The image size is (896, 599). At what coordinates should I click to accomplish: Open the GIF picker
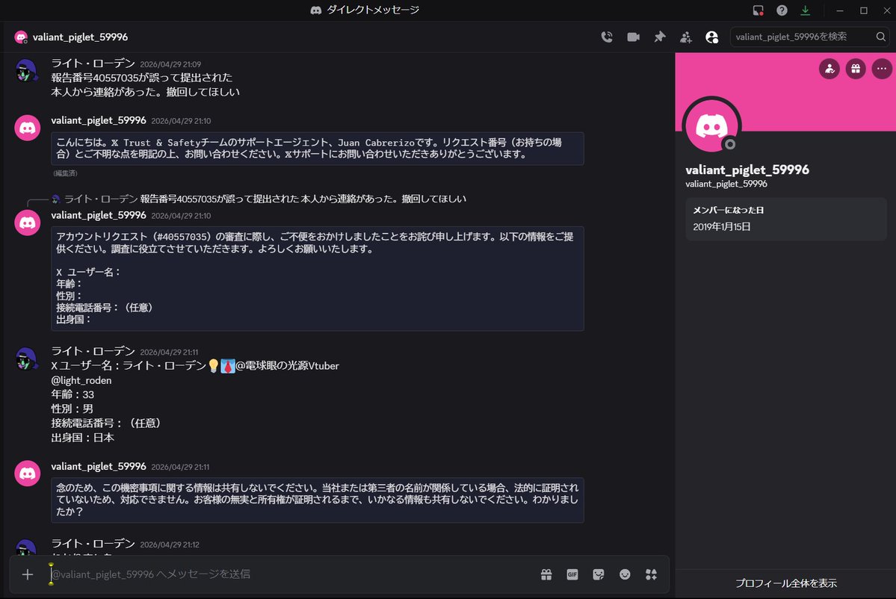point(572,574)
